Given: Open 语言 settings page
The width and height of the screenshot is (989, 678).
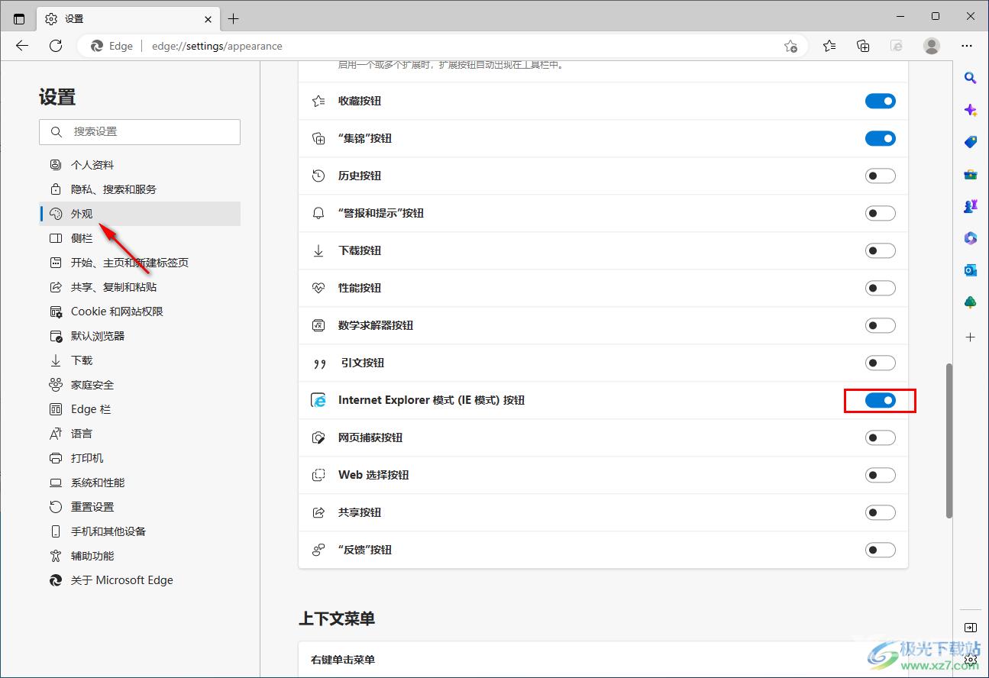Looking at the screenshot, I should [140, 434].
